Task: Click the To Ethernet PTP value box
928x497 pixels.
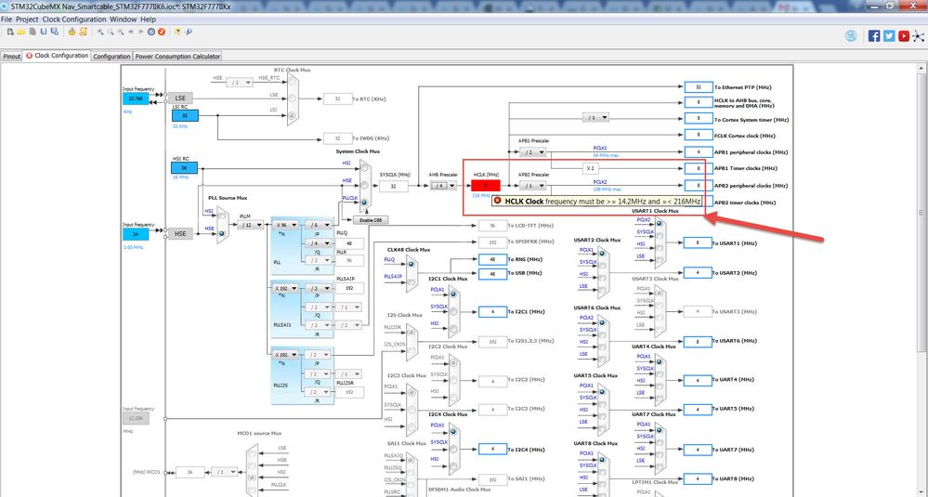Action: pyautogui.click(x=699, y=87)
